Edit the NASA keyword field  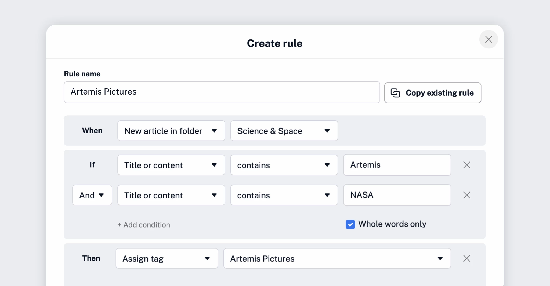(x=397, y=195)
